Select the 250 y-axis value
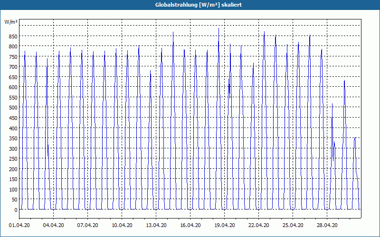Viewport: 380px width, 237px height. [13, 159]
